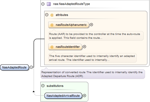Click the @ icon in nasRouteAlphanumeric

(x=52, y=25)
